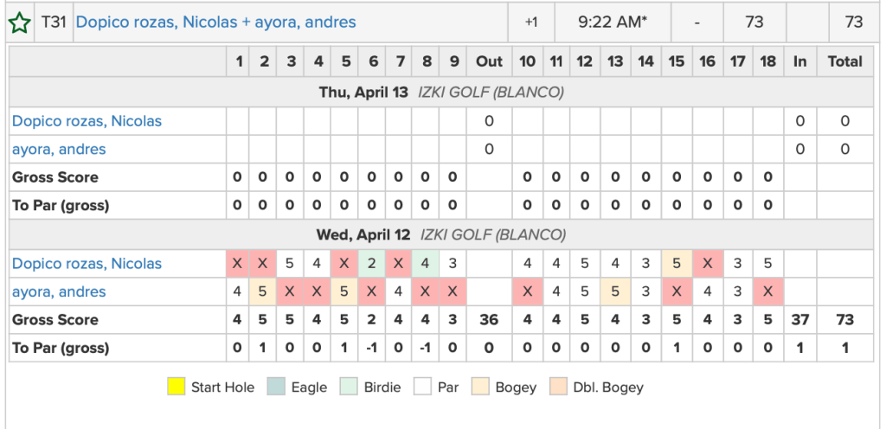Click the Out column header
Screen dimensions: 886x429
(x=489, y=61)
